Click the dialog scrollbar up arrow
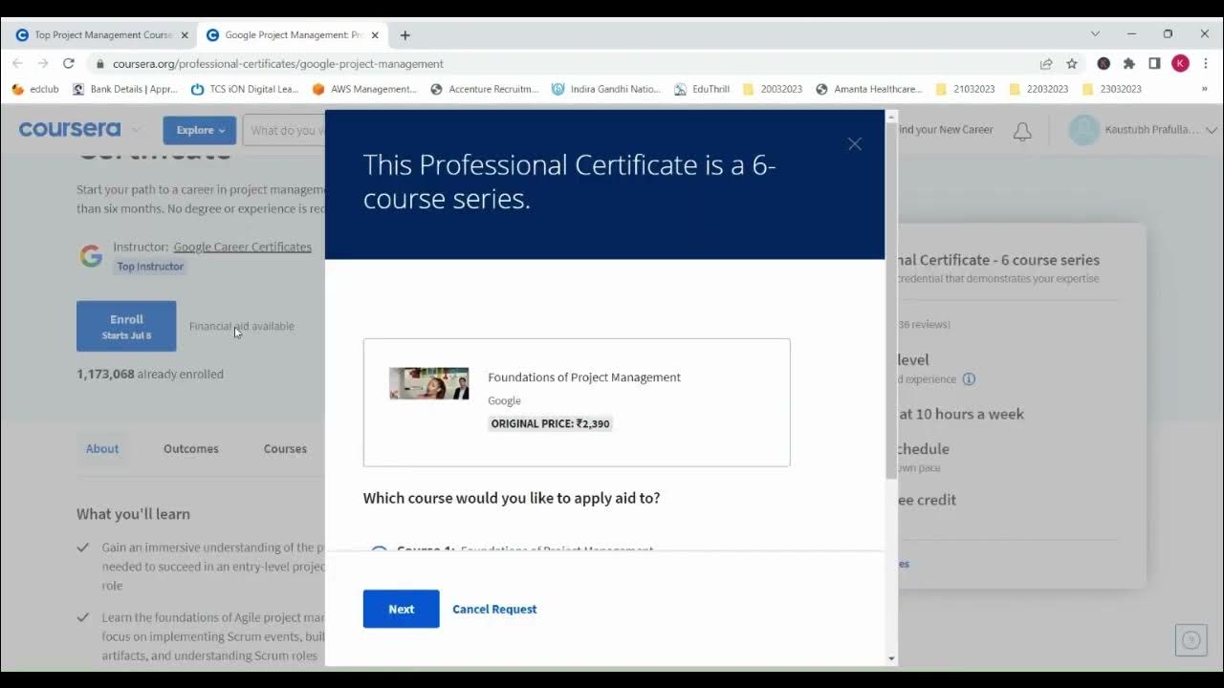Screen dimensions: 1224x688 pyautogui.click(x=891, y=116)
